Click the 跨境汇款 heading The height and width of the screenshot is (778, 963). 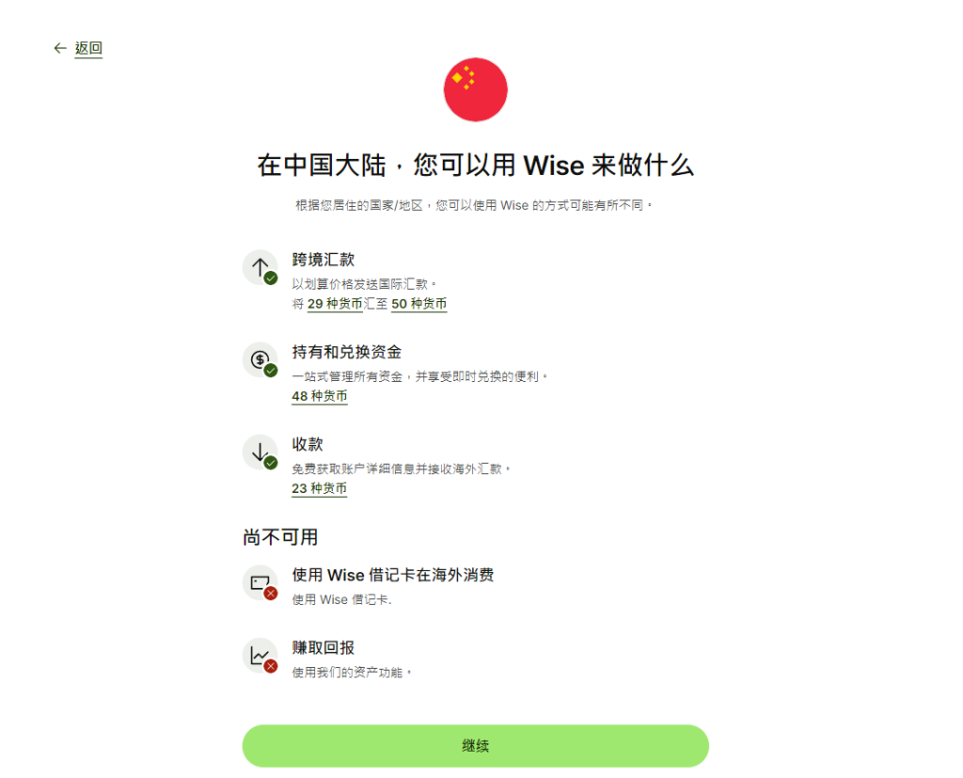[324, 260]
